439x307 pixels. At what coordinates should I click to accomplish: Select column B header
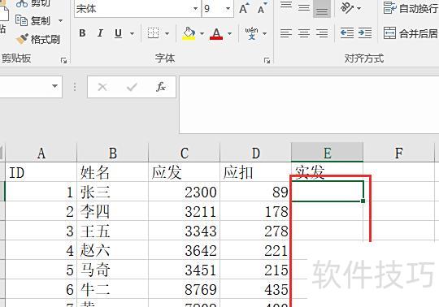coord(112,153)
